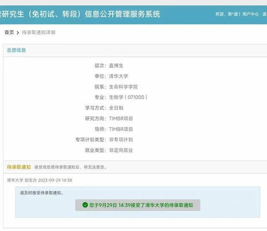The width and height of the screenshot is (267, 231).
Task: Click the 生物学 (071000) major value
Action: [x=128, y=97]
